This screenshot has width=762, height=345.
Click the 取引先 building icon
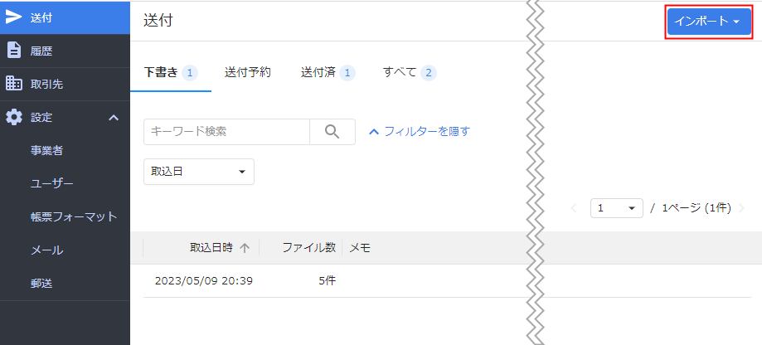(x=14, y=84)
